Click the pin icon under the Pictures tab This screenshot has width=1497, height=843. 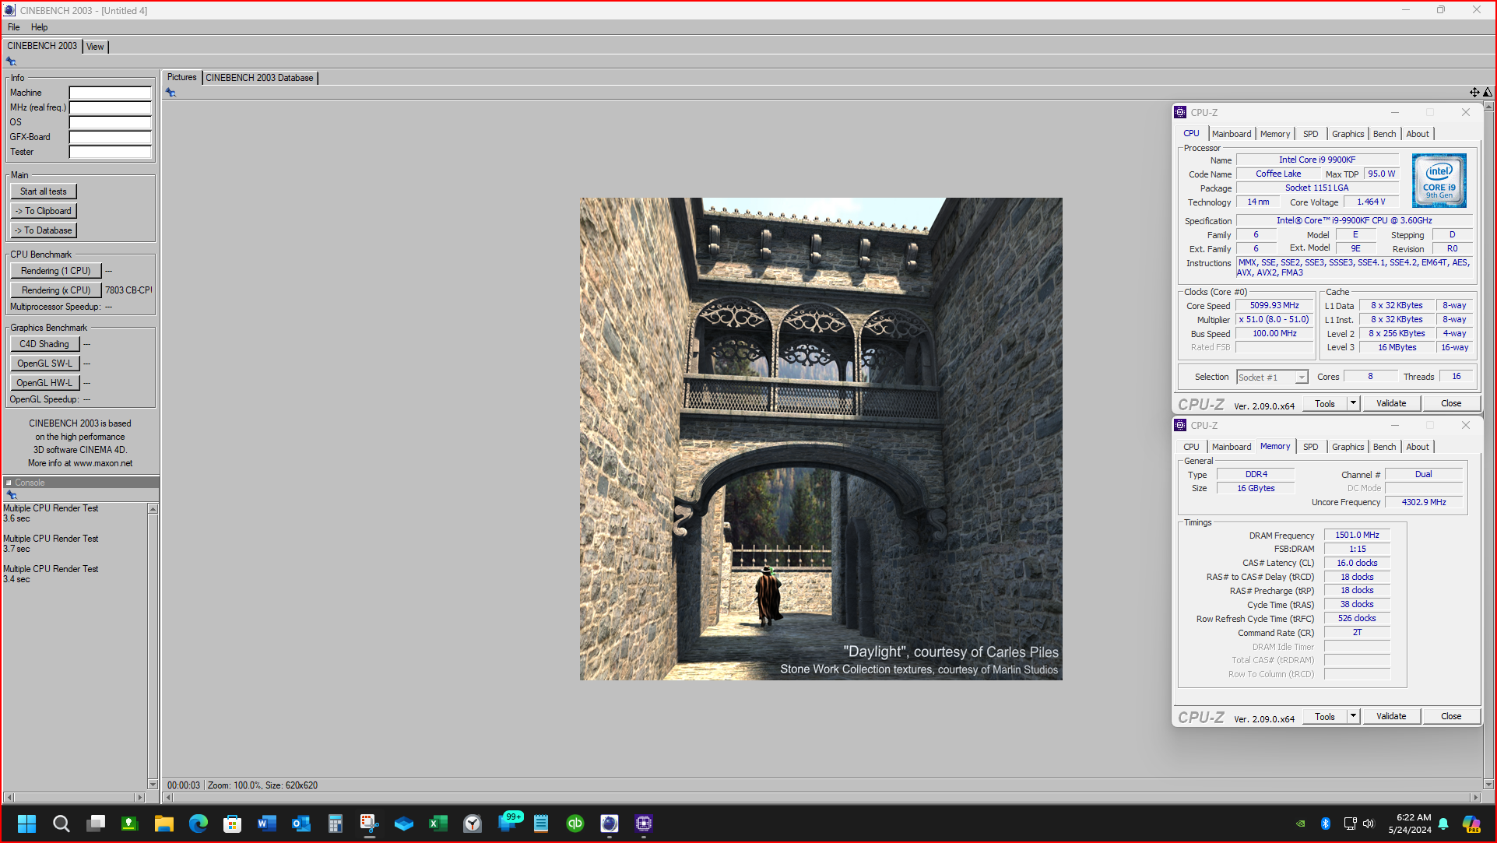click(170, 93)
